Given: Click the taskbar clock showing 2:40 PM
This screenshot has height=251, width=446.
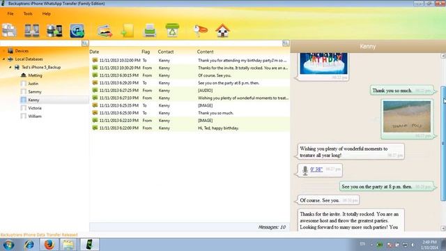Looking at the screenshot, I should [x=429, y=245].
